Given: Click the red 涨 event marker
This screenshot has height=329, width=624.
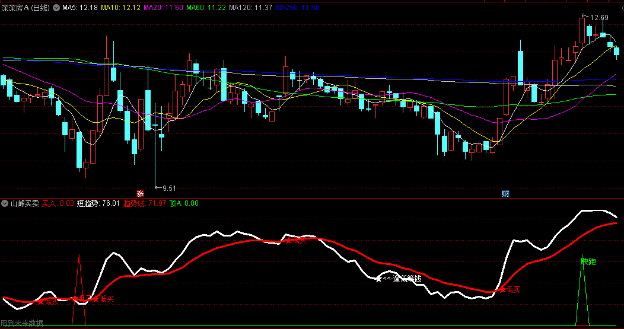Looking at the screenshot, I should pos(139,194).
